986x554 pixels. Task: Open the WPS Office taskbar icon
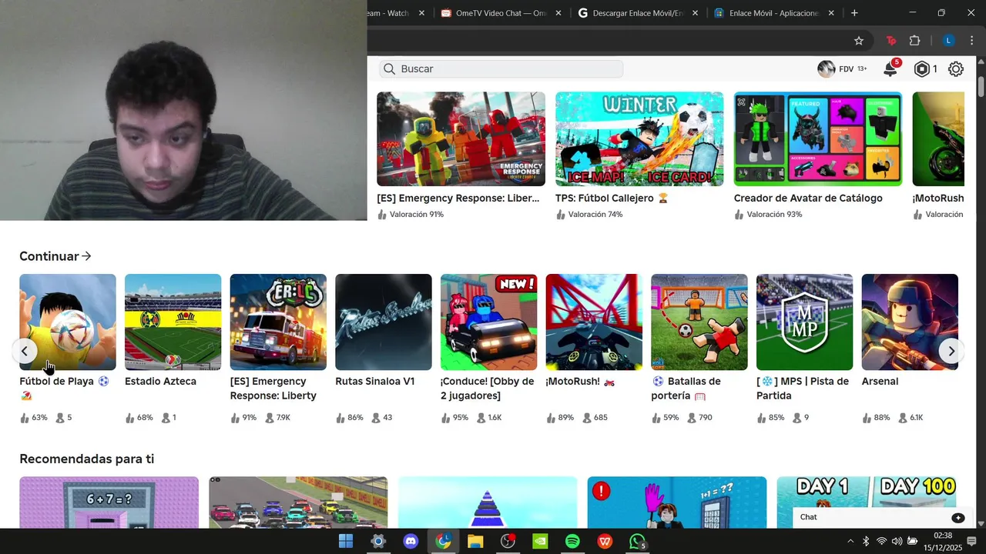pos(605,542)
